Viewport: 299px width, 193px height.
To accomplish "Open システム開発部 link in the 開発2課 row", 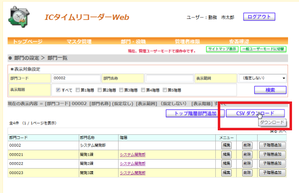I will tap(133, 164).
